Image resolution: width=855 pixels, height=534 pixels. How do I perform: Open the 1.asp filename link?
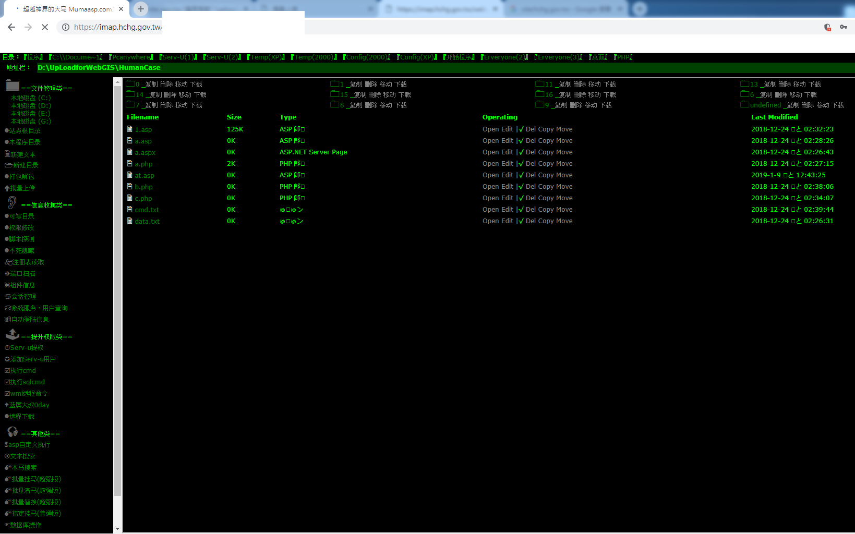click(143, 129)
